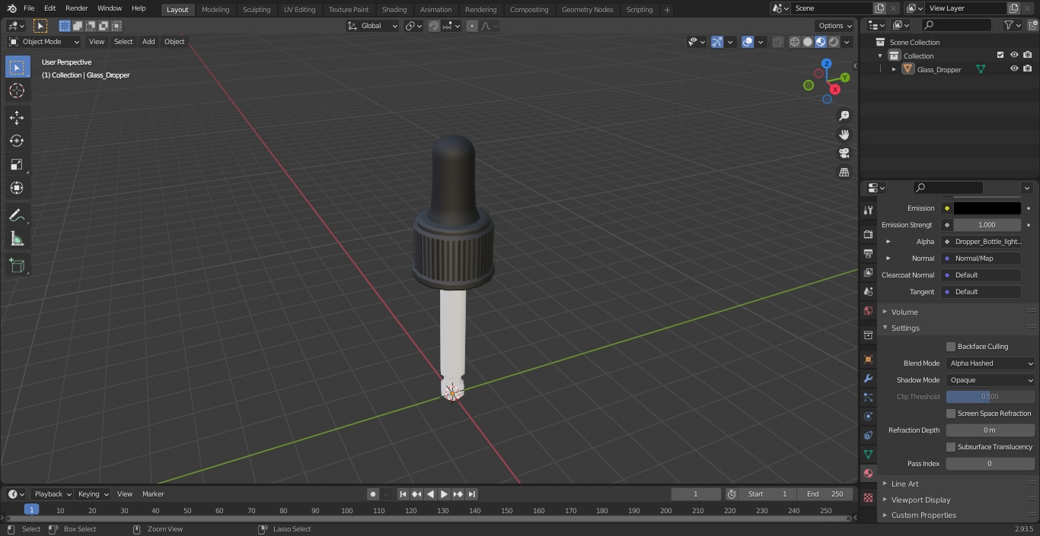This screenshot has width=1040, height=536.
Task: Expand Glass_Dropper in outliner
Action: point(894,69)
